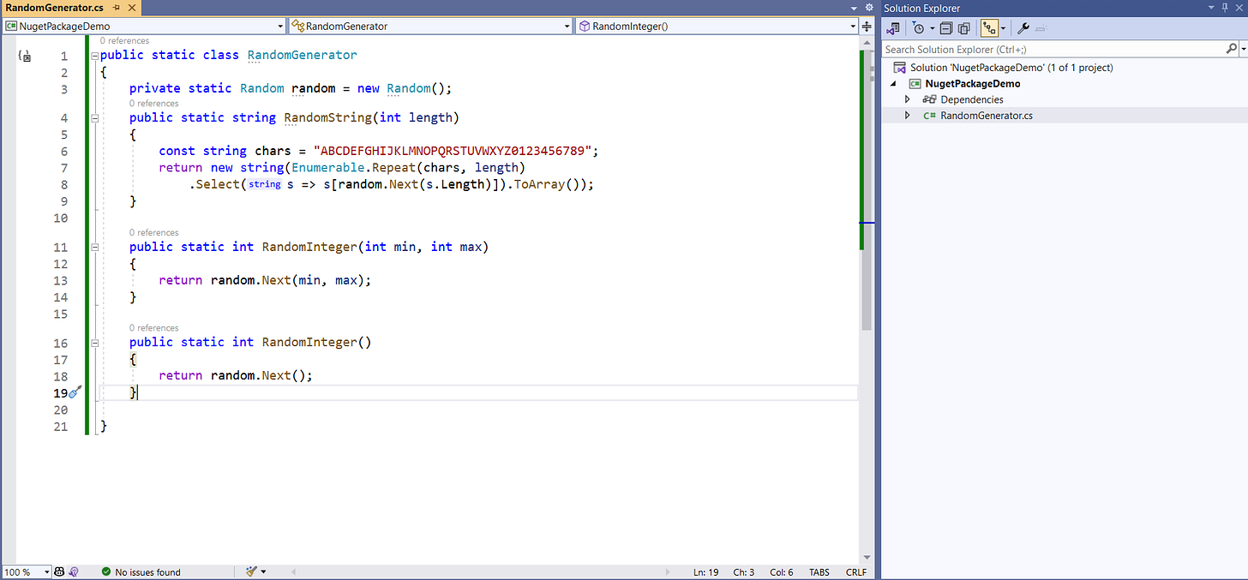The image size is (1248, 580).
Task: Click the GitHub Copilot status icon
Action: click(59, 571)
